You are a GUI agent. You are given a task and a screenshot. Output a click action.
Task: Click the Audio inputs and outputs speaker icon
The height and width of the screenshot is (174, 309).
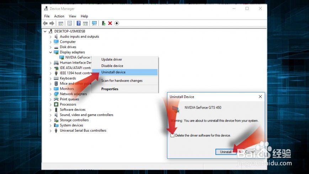56,37
